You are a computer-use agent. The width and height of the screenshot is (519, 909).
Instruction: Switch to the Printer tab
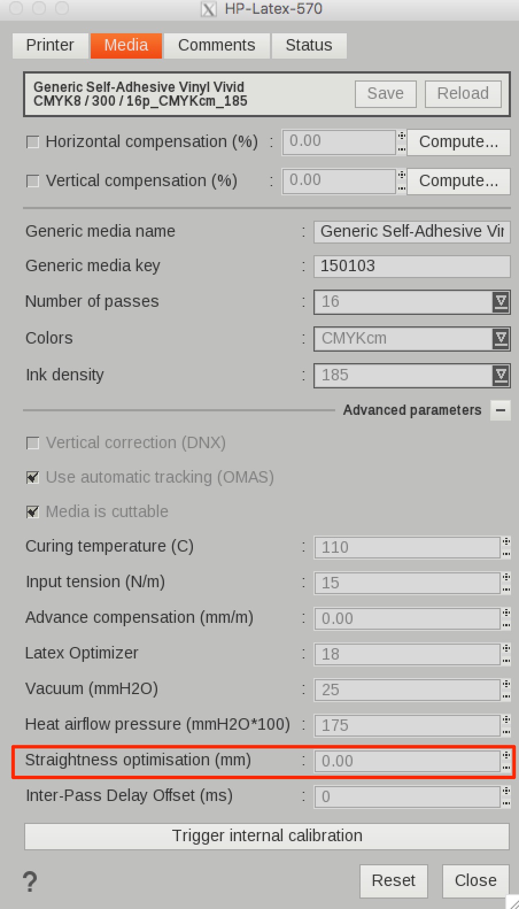(x=50, y=45)
